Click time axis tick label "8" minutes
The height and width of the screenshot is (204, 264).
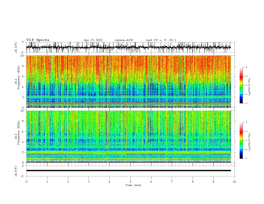click(193, 182)
